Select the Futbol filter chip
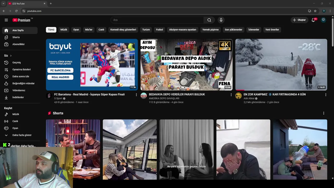 point(159,30)
